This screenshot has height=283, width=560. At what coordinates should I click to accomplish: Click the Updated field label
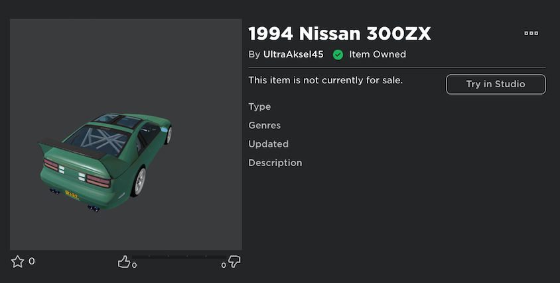click(268, 143)
